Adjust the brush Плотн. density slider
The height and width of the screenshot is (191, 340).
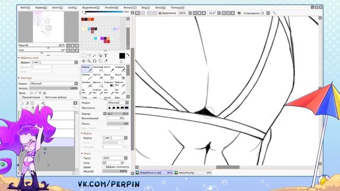click(x=118, y=124)
